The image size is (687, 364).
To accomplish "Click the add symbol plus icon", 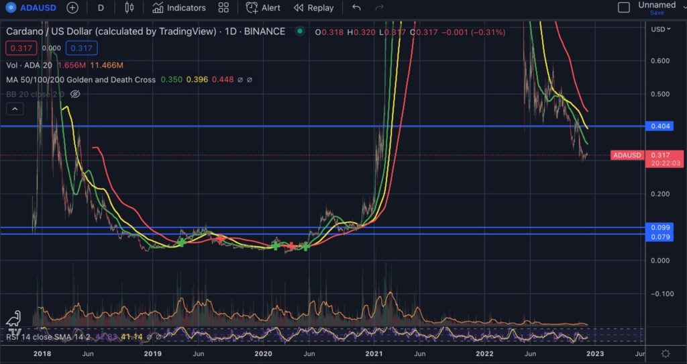I will 72,8.
